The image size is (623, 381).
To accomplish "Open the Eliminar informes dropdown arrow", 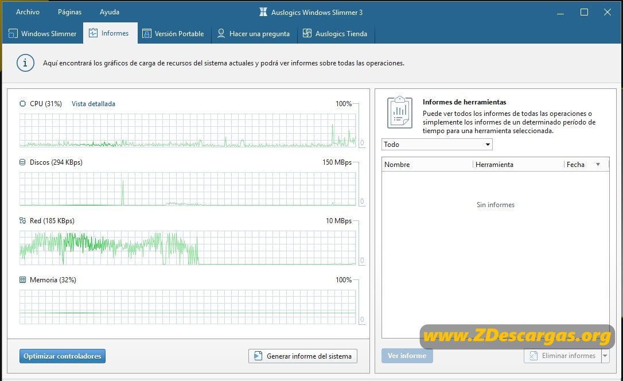I will [x=605, y=356].
